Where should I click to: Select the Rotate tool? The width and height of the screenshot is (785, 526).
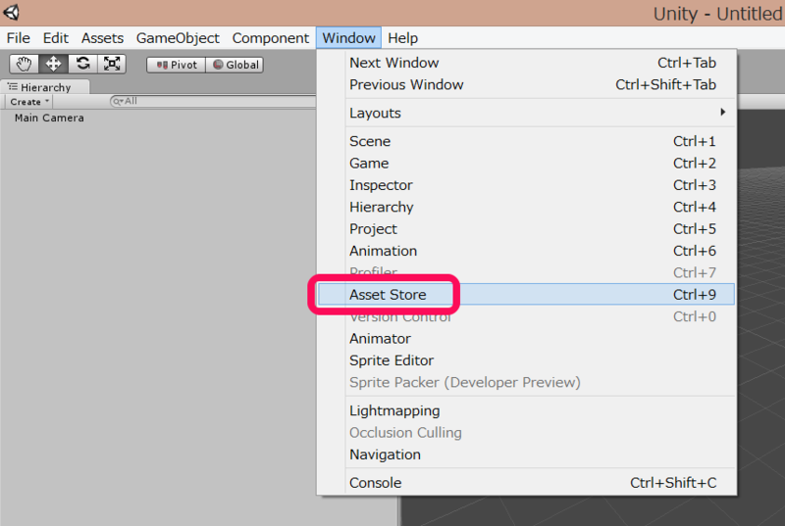click(82, 64)
